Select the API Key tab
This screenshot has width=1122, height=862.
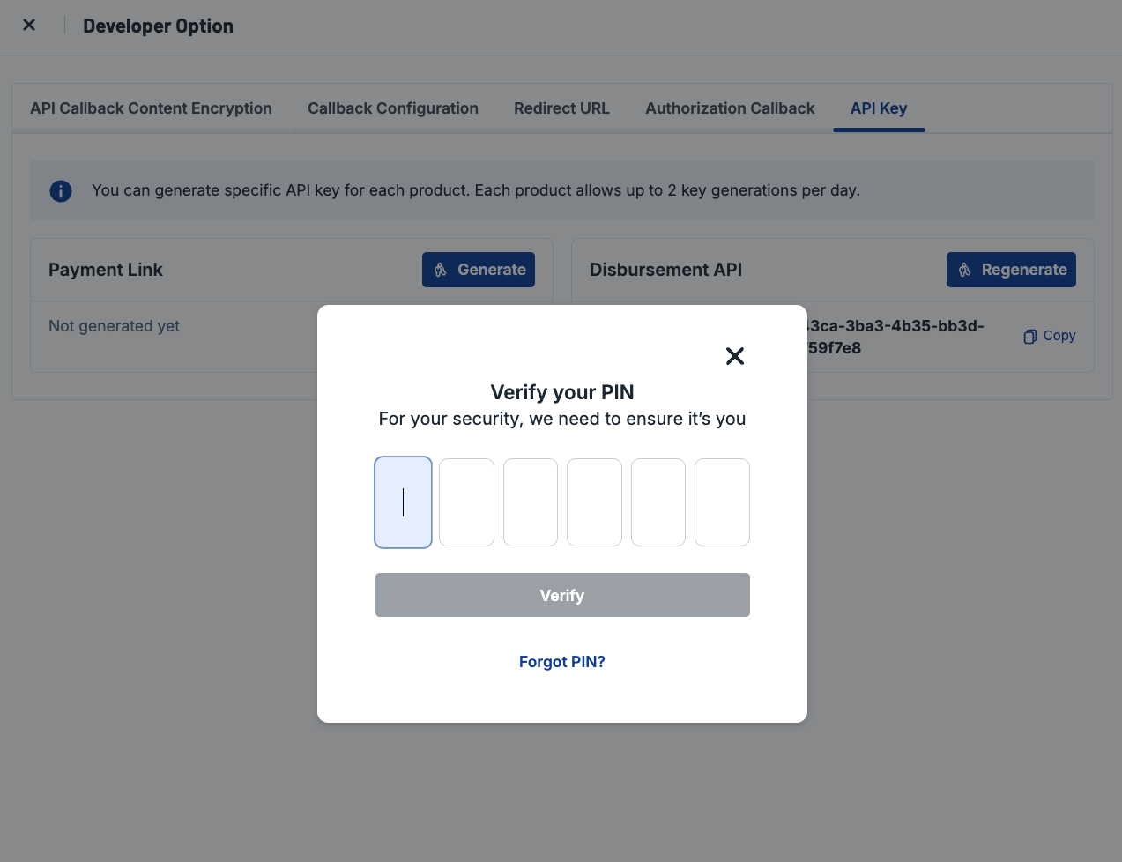click(x=879, y=108)
